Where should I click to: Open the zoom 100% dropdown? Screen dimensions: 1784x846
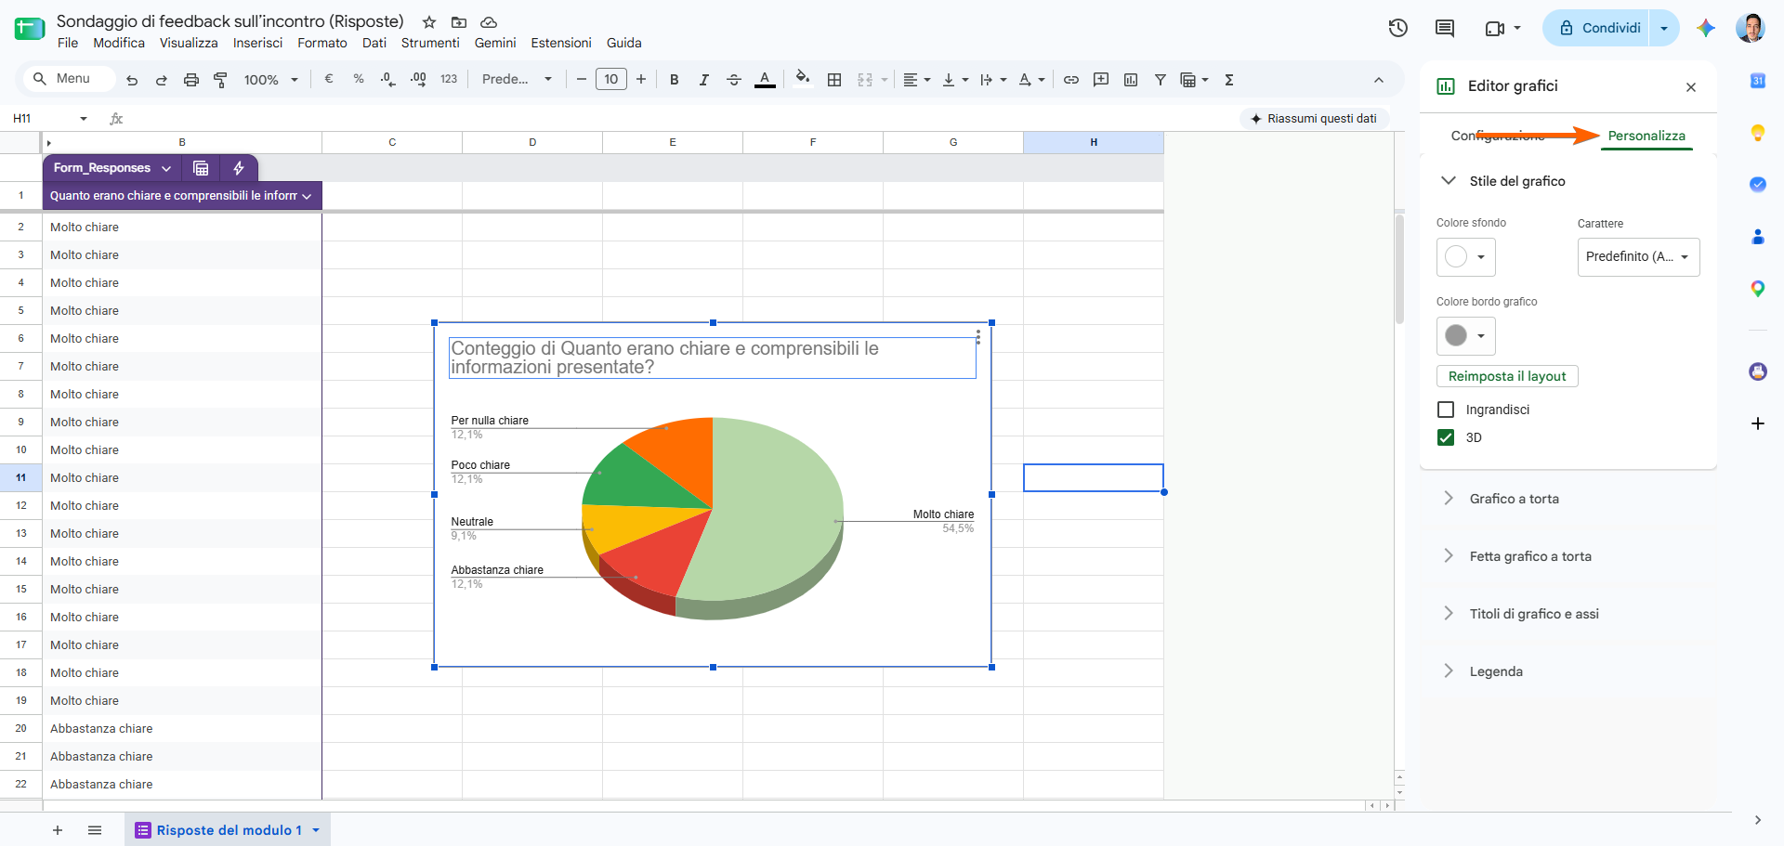271,80
